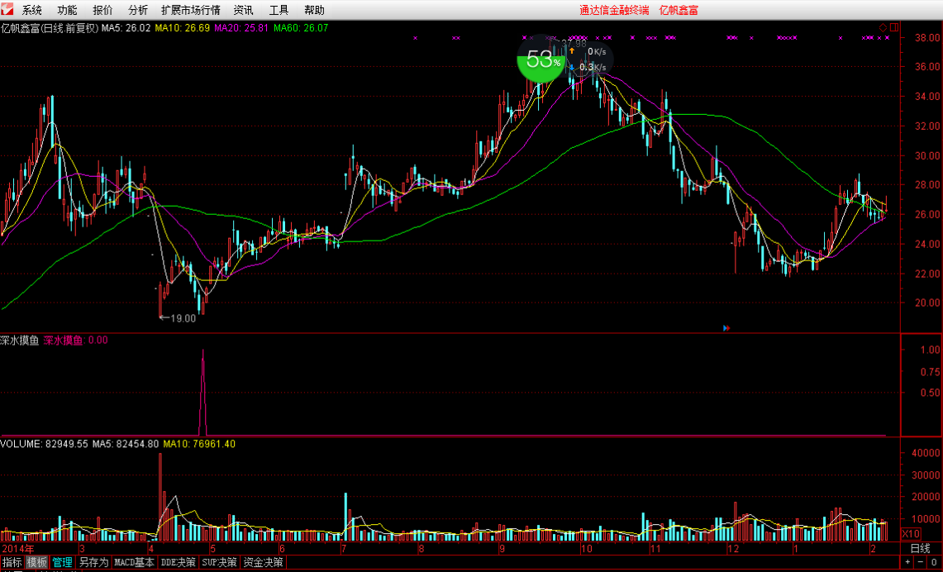Open the 扩展市场行情 menu
943x572 pixels.
pyautogui.click(x=191, y=10)
